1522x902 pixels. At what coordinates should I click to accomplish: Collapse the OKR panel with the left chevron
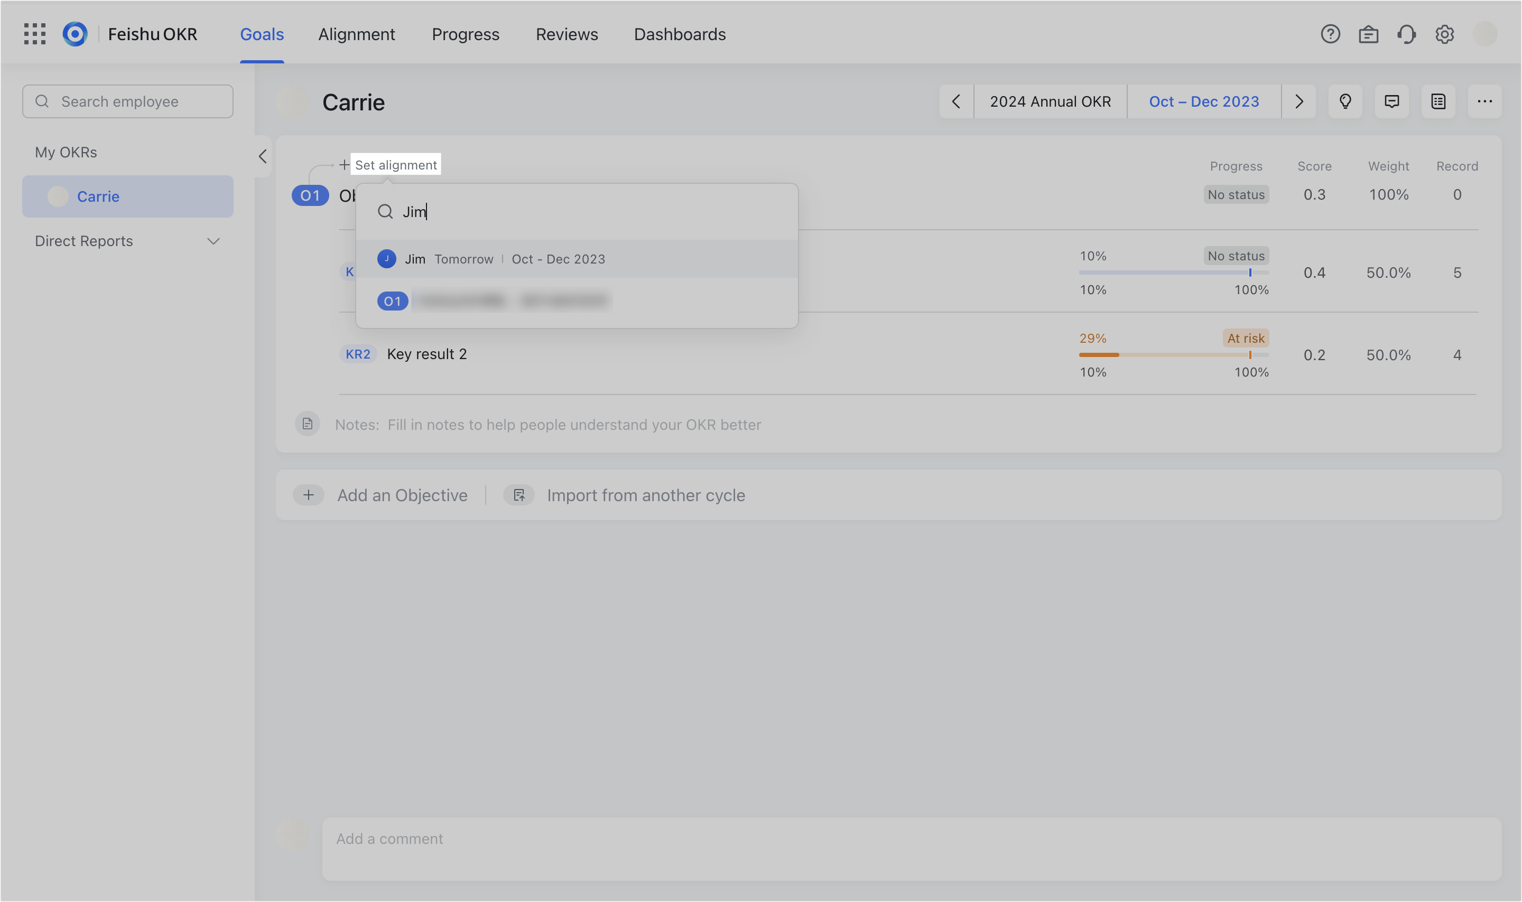[x=263, y=157]
